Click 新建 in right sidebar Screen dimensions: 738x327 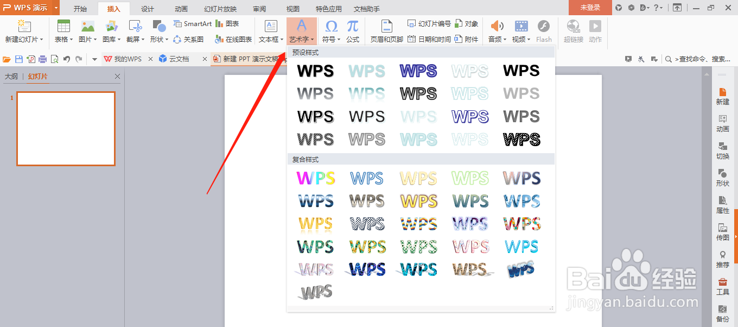click(722, 96)
